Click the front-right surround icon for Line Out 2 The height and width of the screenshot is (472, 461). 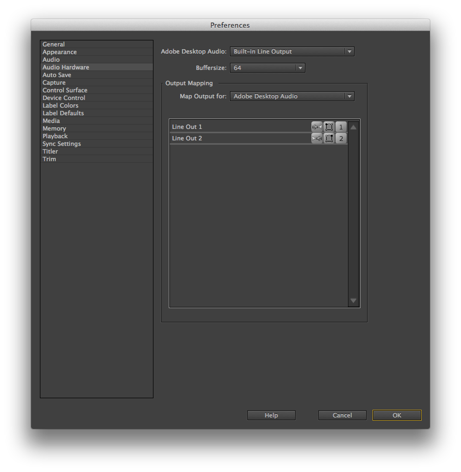(329, 138)
